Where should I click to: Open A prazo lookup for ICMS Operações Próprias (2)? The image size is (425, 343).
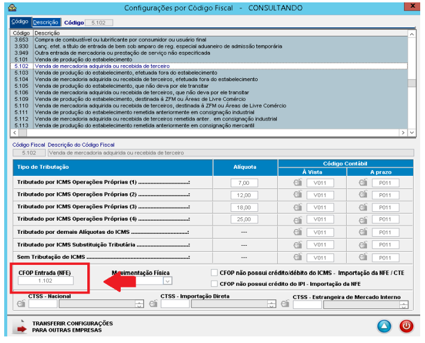[363, 194]
